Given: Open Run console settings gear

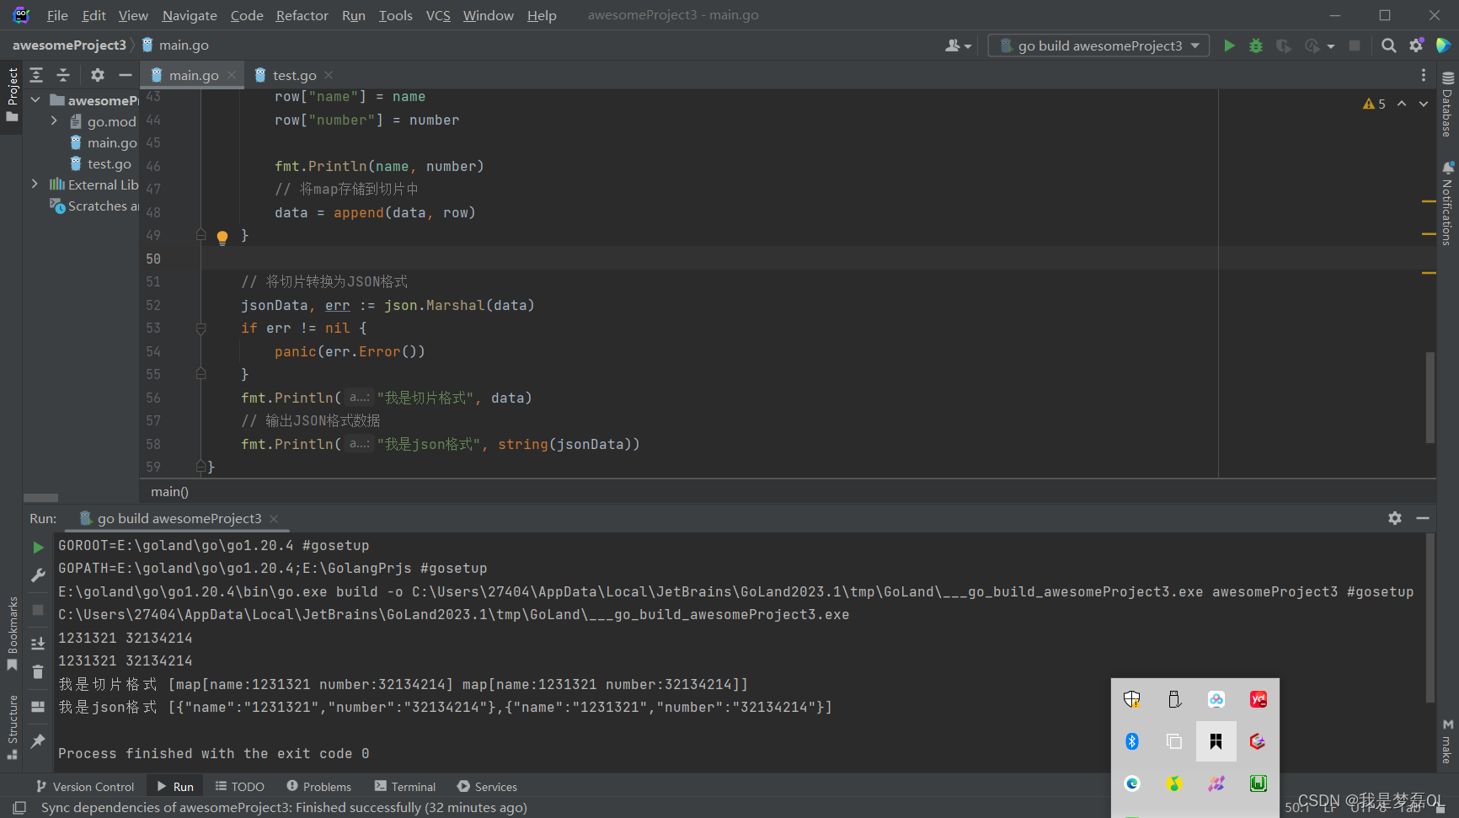Looking at the screenshot, I should tap(1396, 518).
